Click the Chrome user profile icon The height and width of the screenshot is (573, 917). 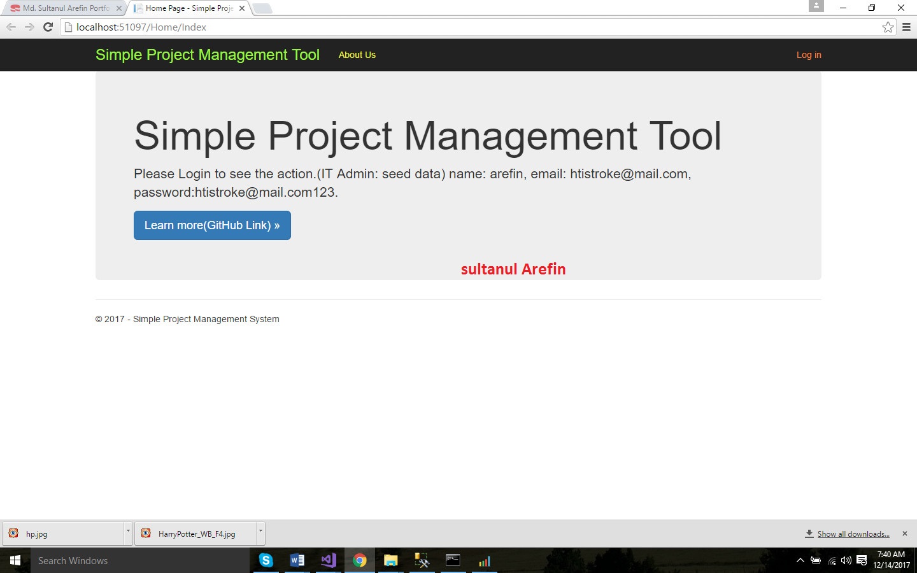[x=816, y=6]
